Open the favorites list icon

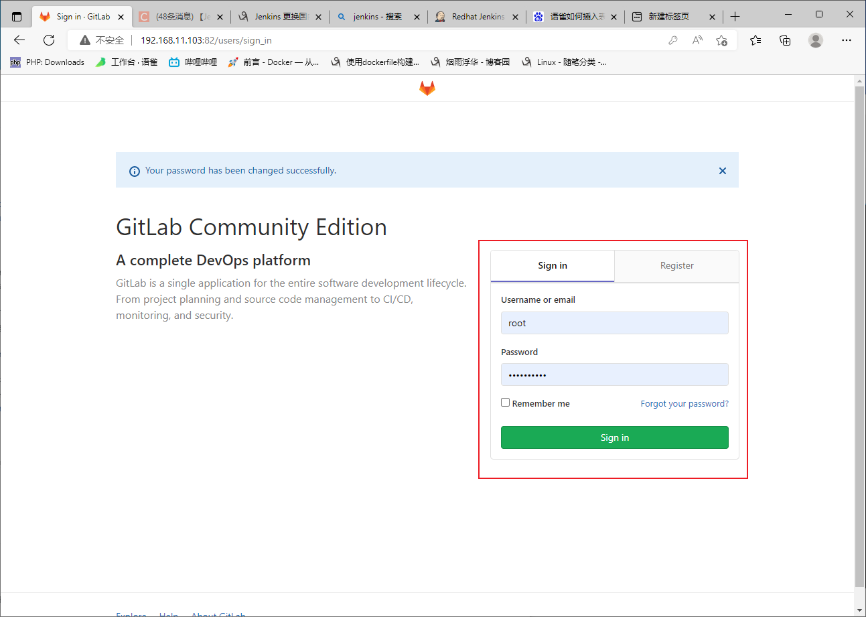point(755,40)
